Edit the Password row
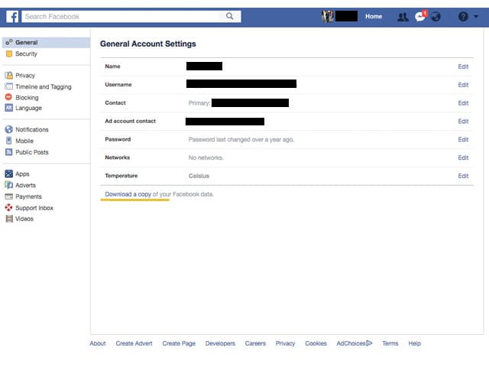The width and height of the screenshot is (489, 367). click(x=463, y=139)
